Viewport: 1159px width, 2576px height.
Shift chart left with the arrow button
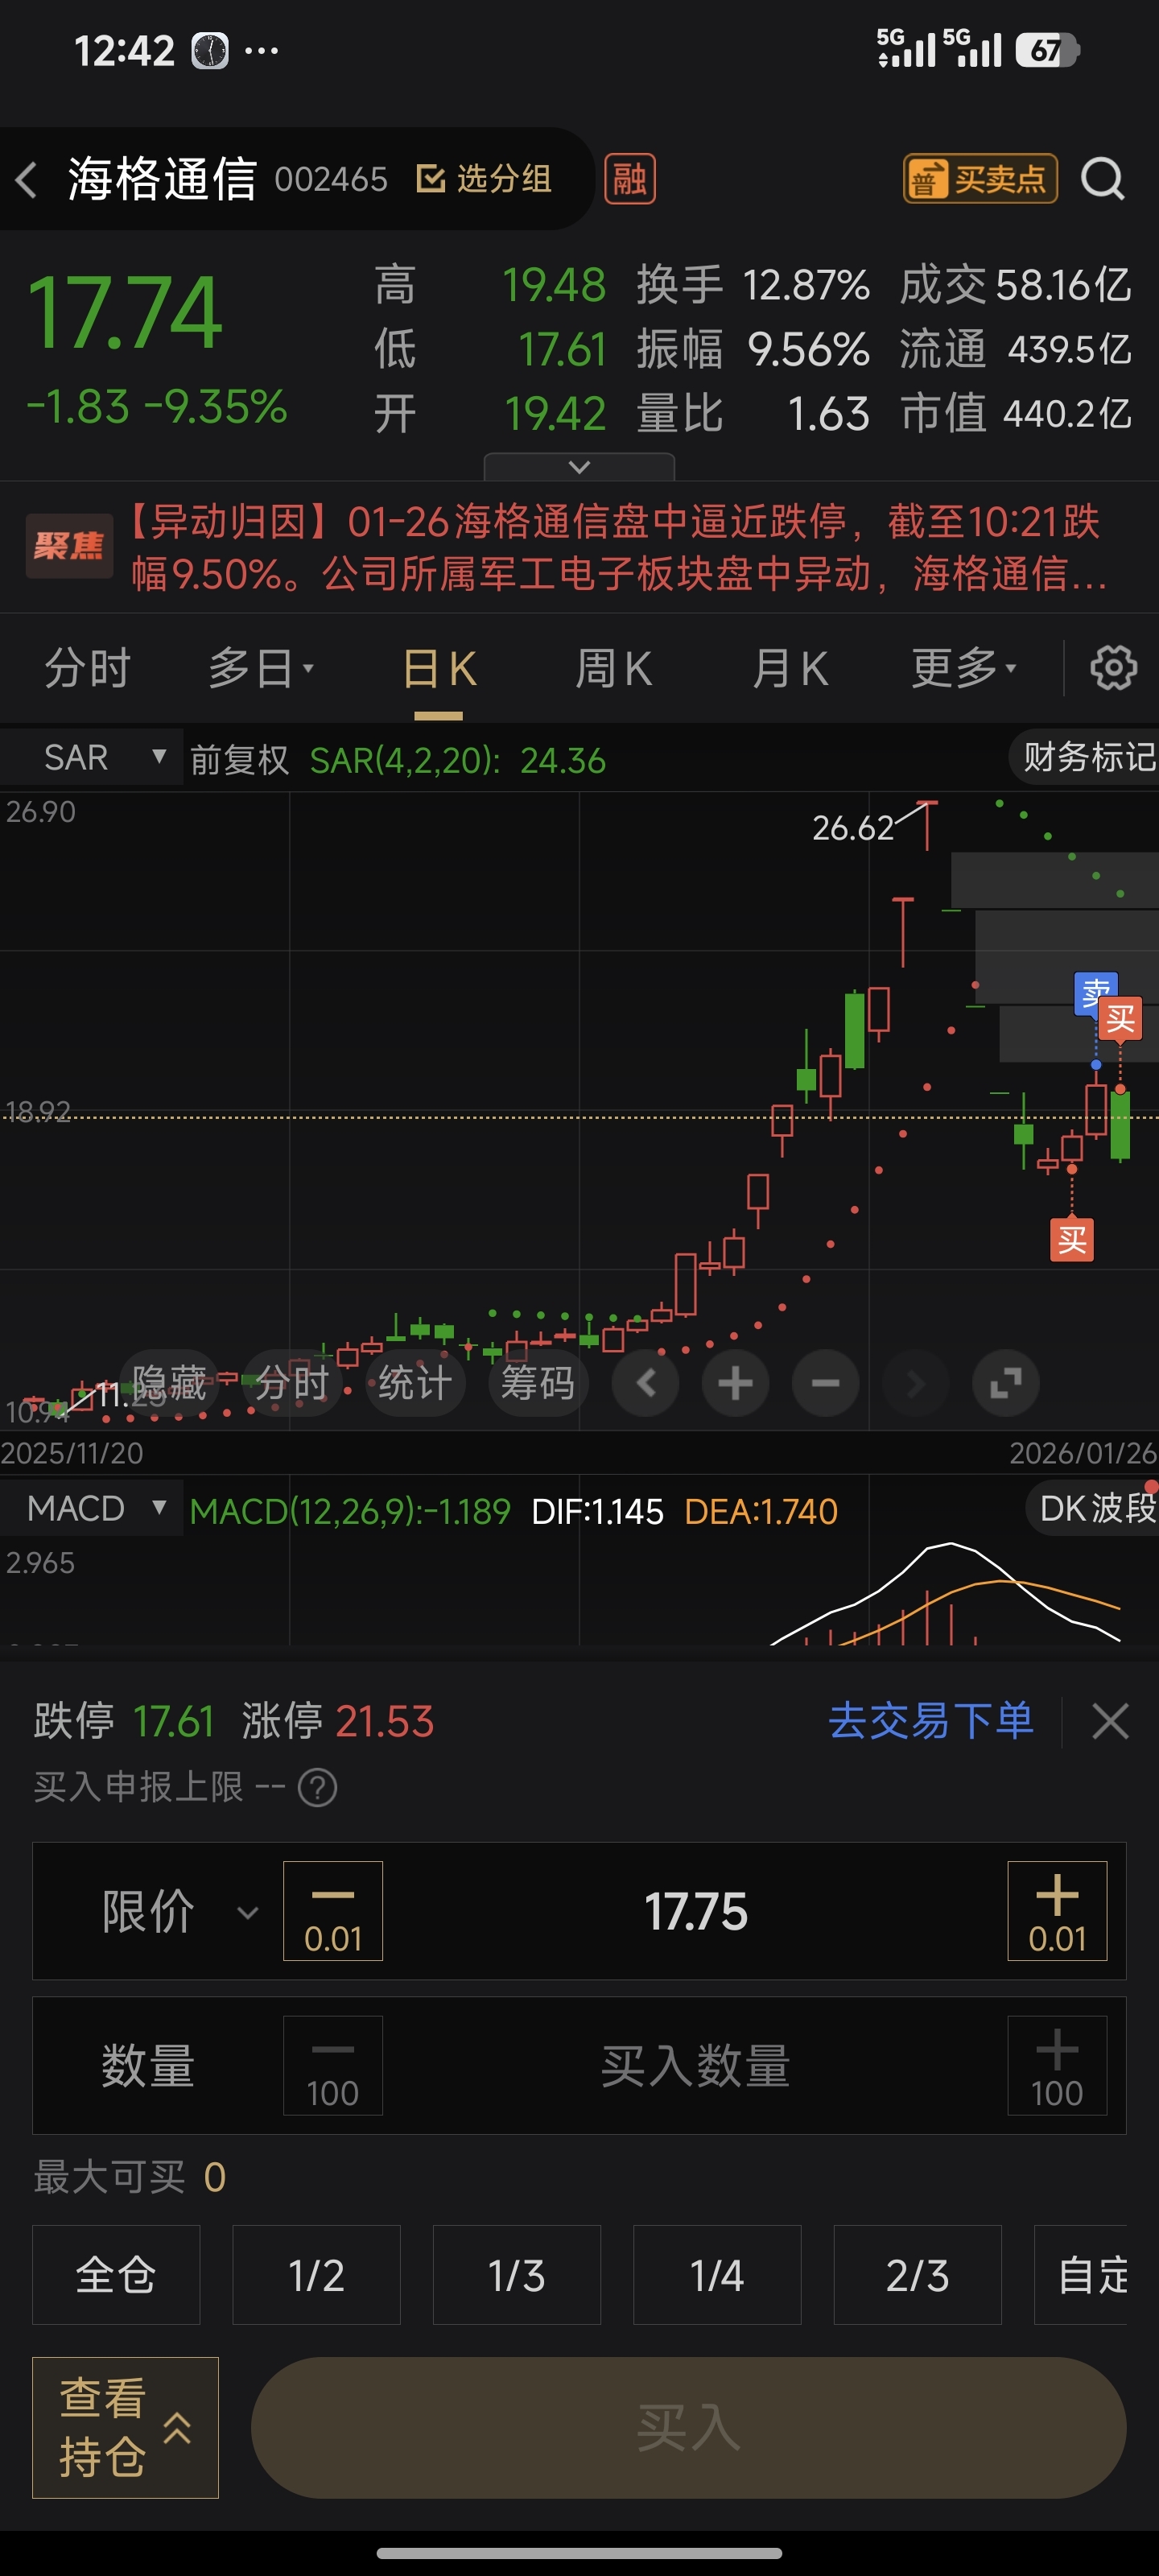click(x=646, y=1383)
